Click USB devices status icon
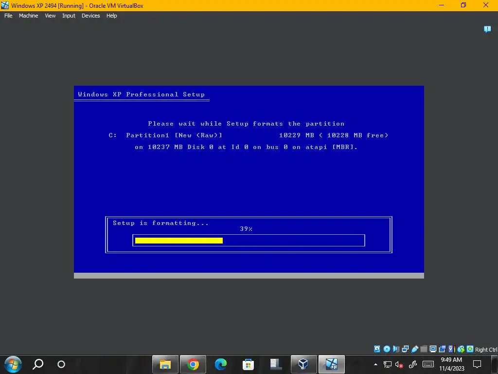 (414, 349)
